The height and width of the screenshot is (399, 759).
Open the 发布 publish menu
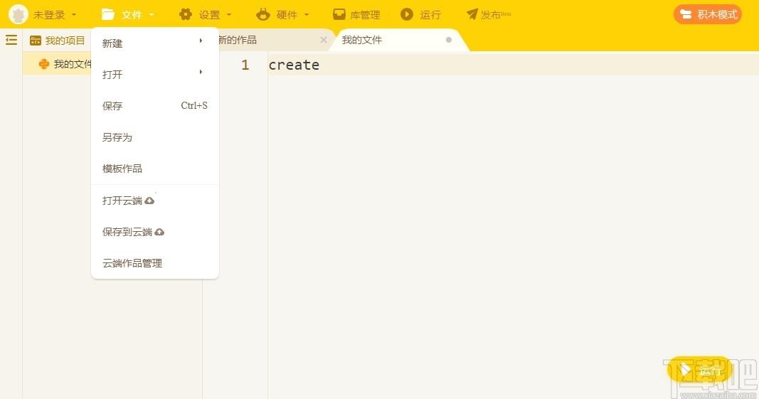click(x=489, y=14)
